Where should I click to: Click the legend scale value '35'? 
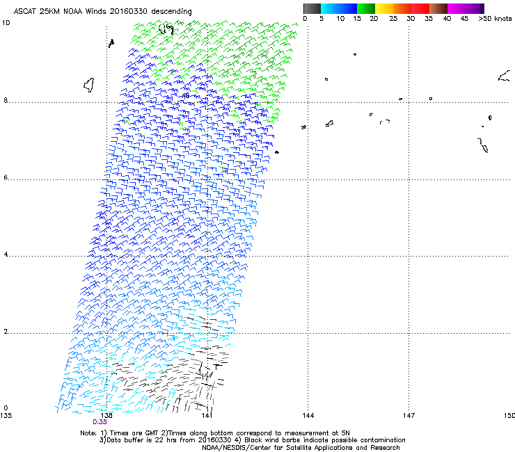[x=429, y=19]
